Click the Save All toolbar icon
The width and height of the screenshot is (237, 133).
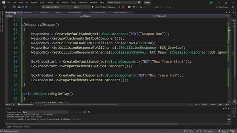click(x=26, y=7)
